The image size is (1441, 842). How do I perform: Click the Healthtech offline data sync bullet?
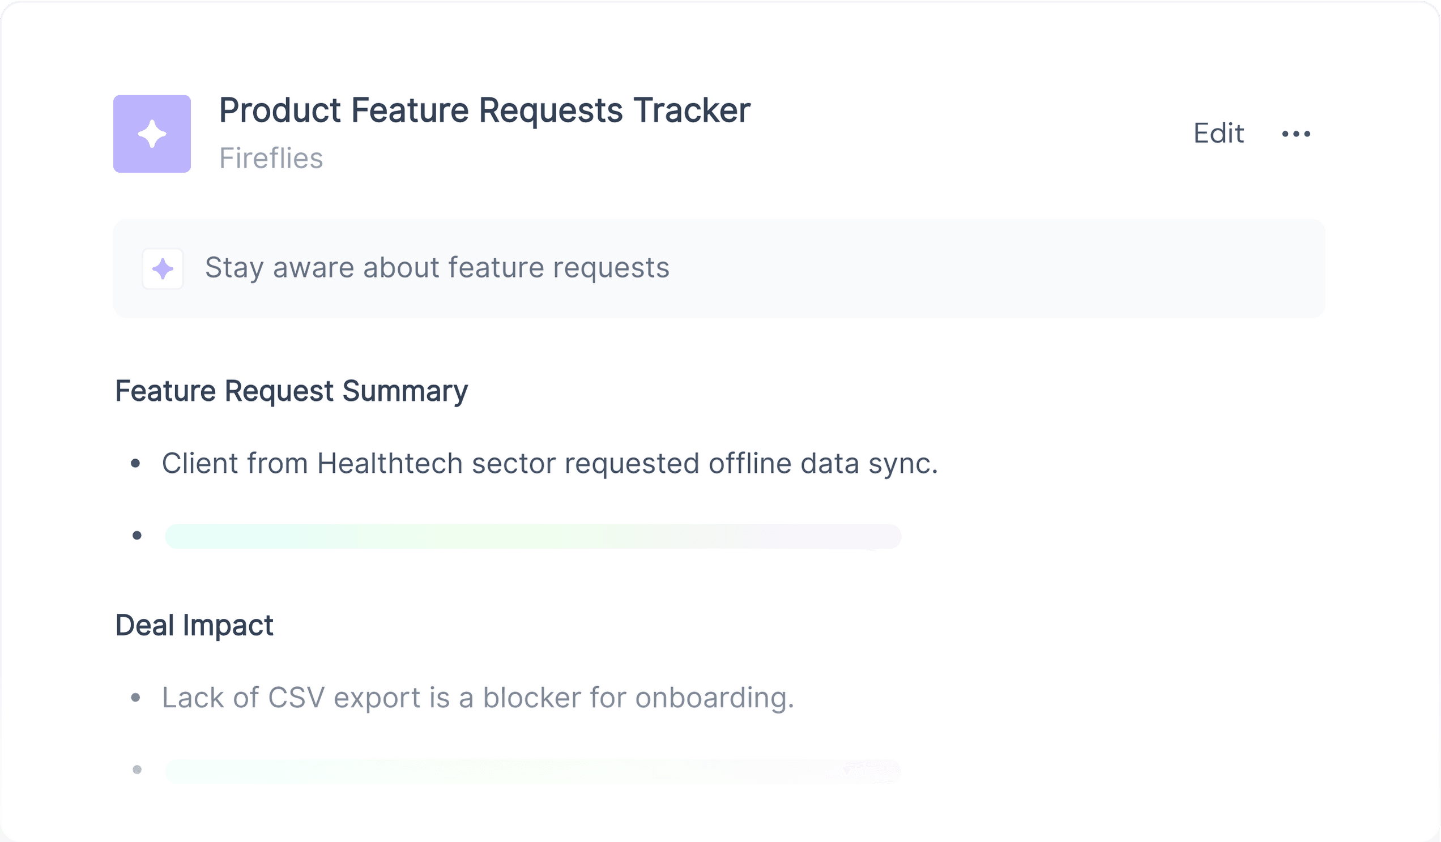(549, 463)
